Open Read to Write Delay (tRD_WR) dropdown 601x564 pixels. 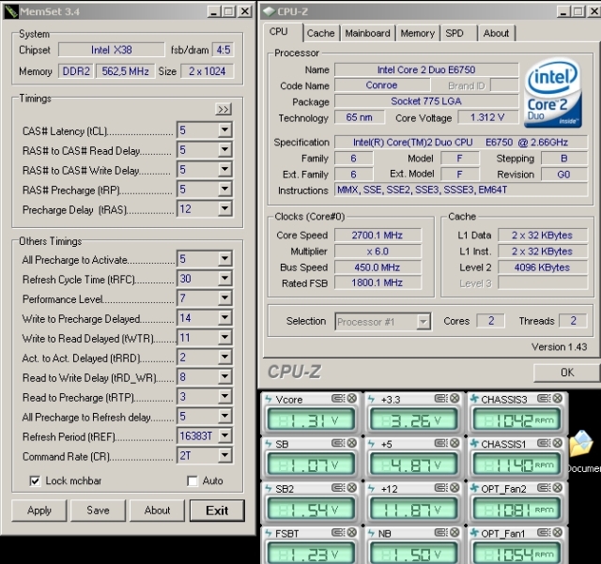click(225, 377)
